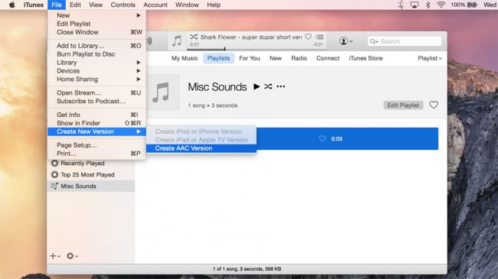Choose Edit Playlist in File menu
This screenshot has width=498, height=279.
pyautogui.click(x=97, y=24)
